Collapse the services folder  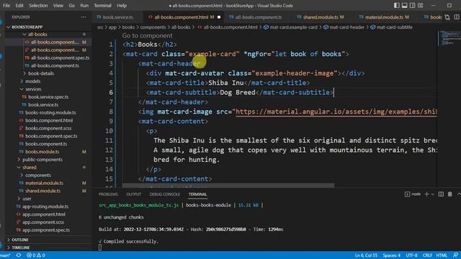coord(33,89)
